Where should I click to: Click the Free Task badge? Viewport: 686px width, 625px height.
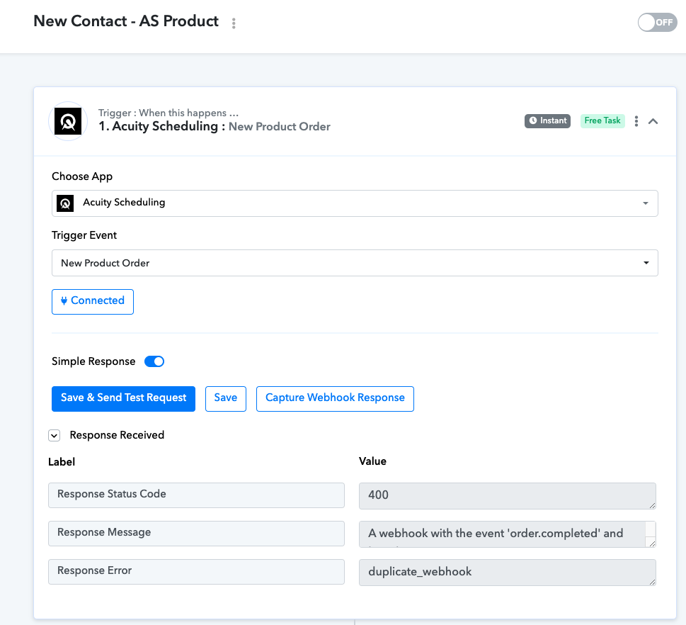click(602, 121)
